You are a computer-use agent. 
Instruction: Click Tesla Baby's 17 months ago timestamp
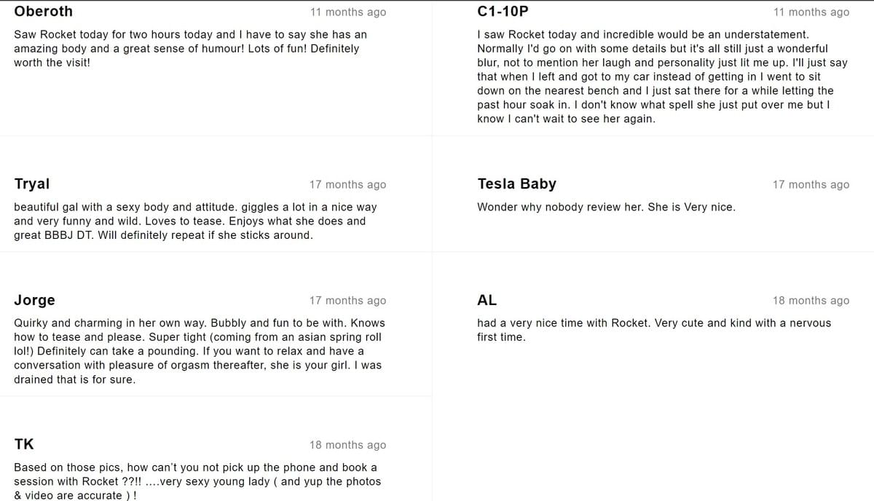(x=811, y=185)
